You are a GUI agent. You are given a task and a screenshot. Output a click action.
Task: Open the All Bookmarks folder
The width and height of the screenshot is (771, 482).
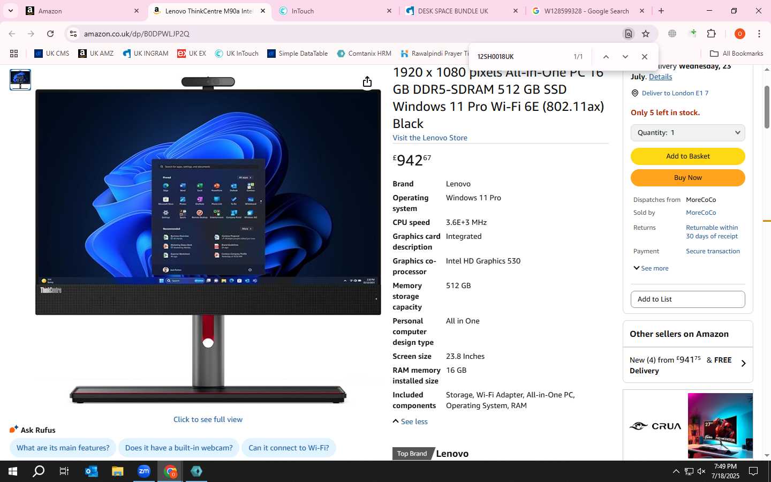pos(736,54)
